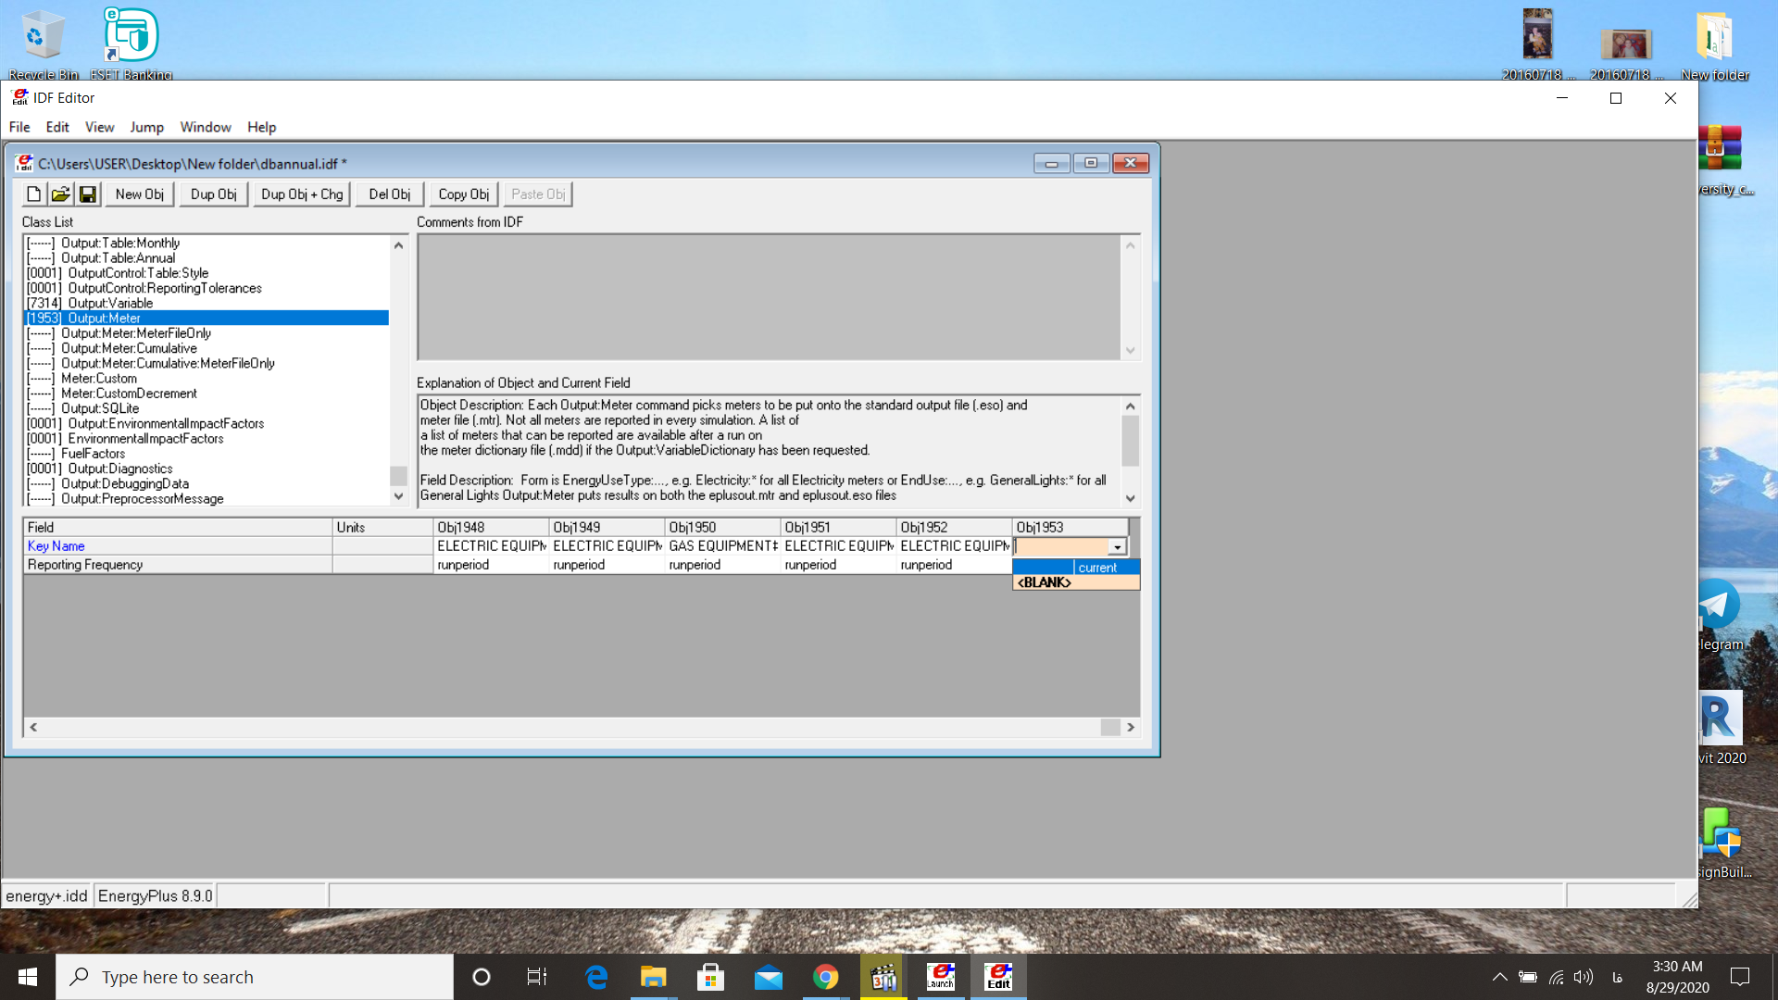Click the Explanation box scrollbar thumb

(x=1130, y=441)
